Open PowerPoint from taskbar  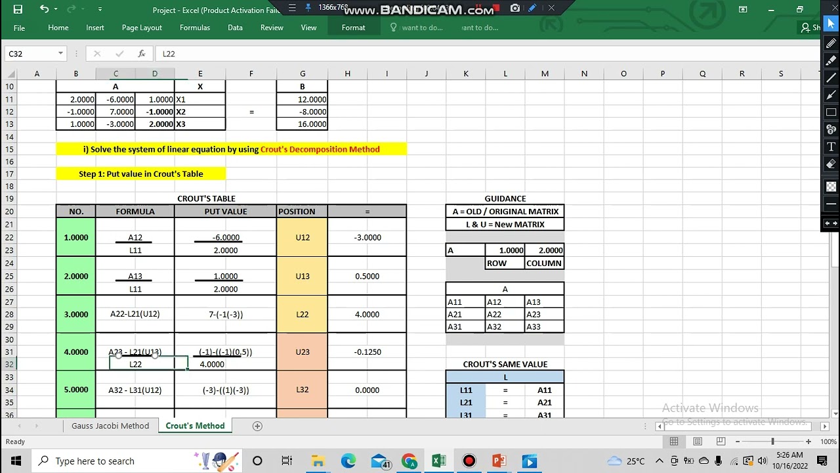(499, 461)
